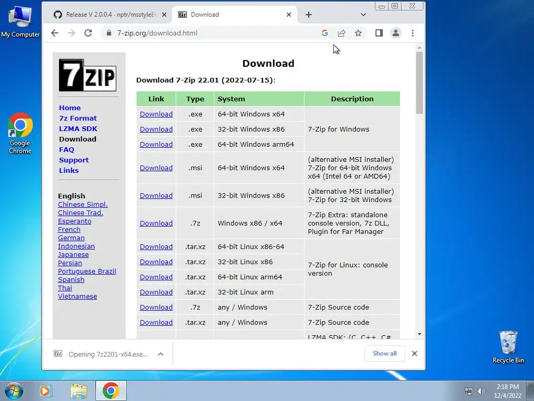The height and width of the screenshot is (401, 534).
Task: Switch language to Vietnamese
Action: pos(77,297)
